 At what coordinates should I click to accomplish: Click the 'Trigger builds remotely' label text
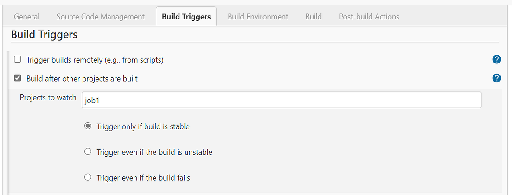tap(95, 60)
